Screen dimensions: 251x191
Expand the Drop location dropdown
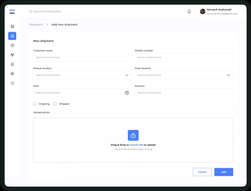(228, 75)
